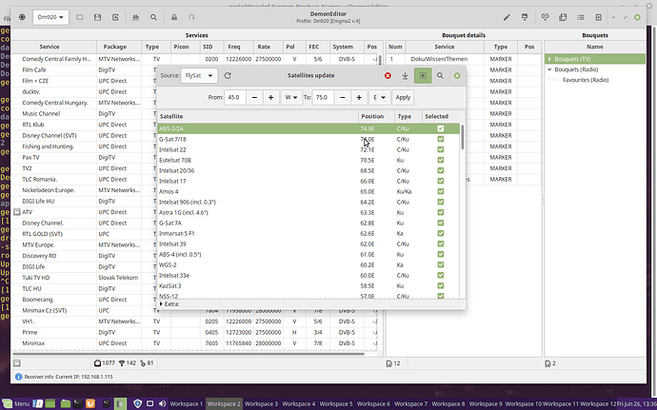Switch to Workspace 5 in taskbar
The image size is (657, 410).
tap(336, 403)
